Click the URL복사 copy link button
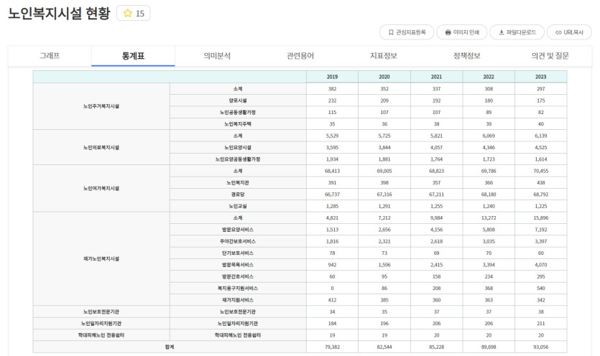This screenshot has height=356, width=600. 569,32
